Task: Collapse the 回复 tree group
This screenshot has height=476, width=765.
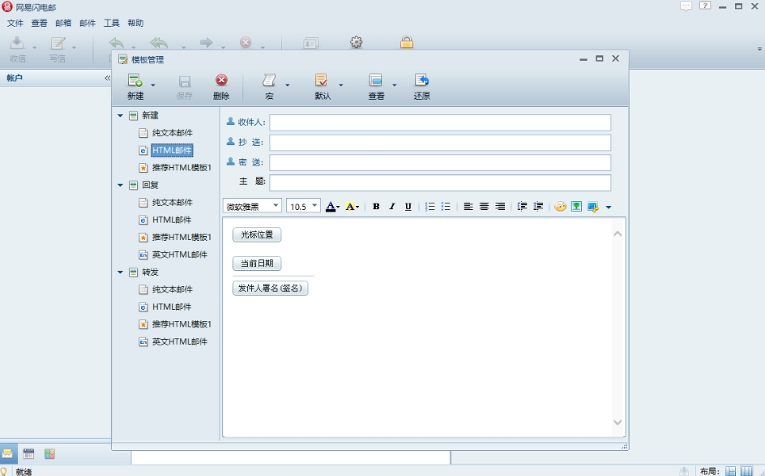Action: (x=121, y=185)
